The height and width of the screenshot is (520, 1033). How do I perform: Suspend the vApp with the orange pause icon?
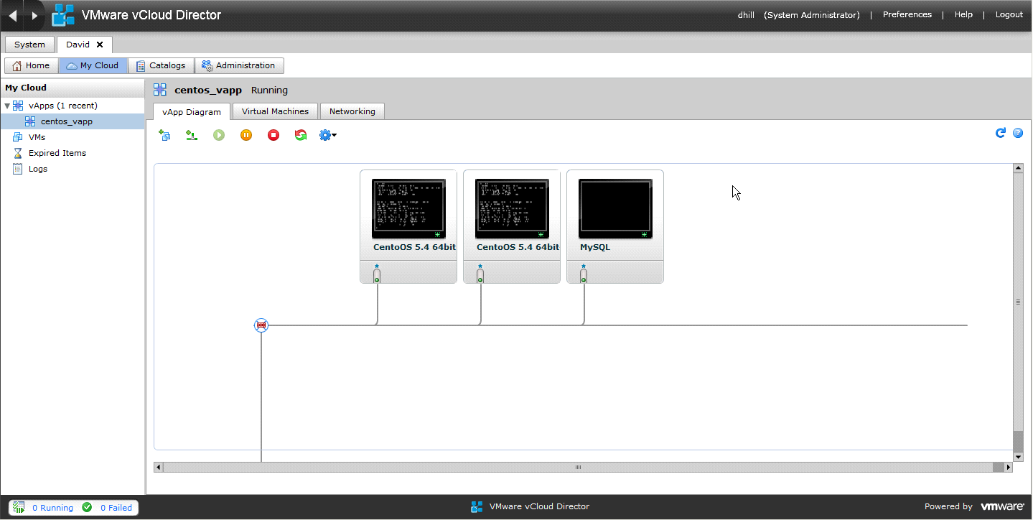tap(246, 135)
